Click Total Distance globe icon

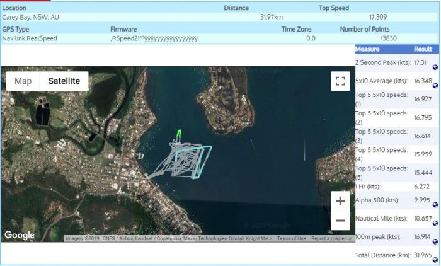[x=435, y=260]
